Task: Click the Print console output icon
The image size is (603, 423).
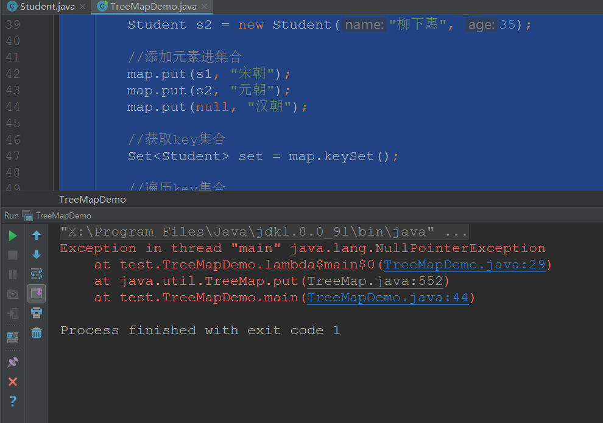Action: point(37,313)
